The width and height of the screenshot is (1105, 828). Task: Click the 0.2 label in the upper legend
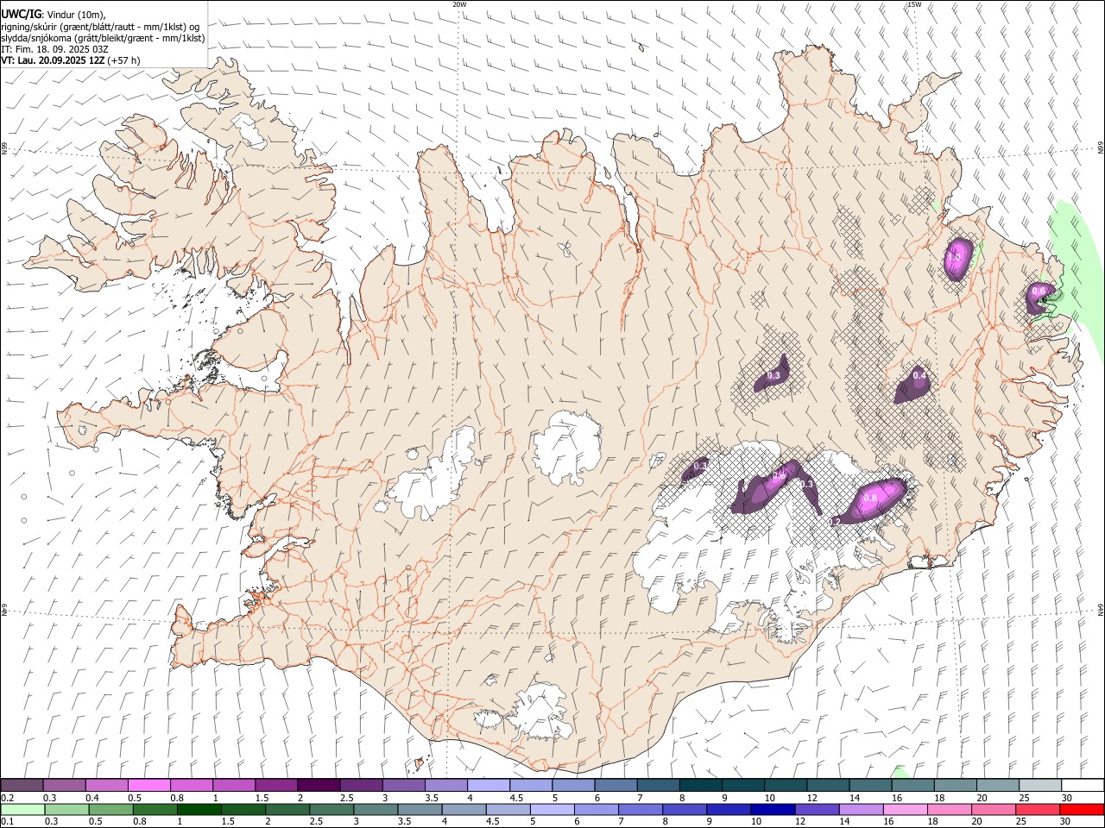(x=7, y=798)
